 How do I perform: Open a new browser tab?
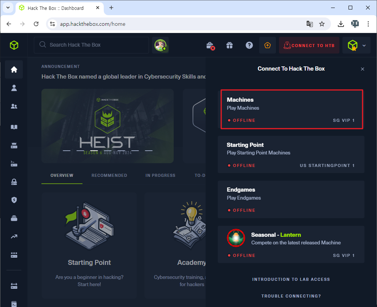point(111,8)
